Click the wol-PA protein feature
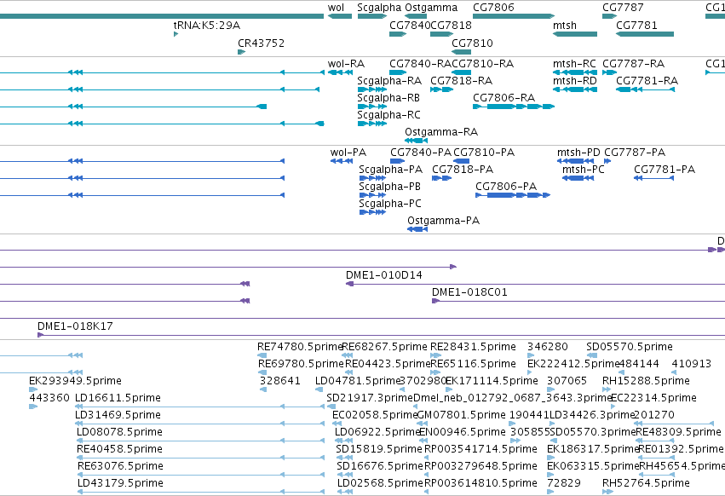This screenshot has height=496, width=725. [x=342, y=161]
